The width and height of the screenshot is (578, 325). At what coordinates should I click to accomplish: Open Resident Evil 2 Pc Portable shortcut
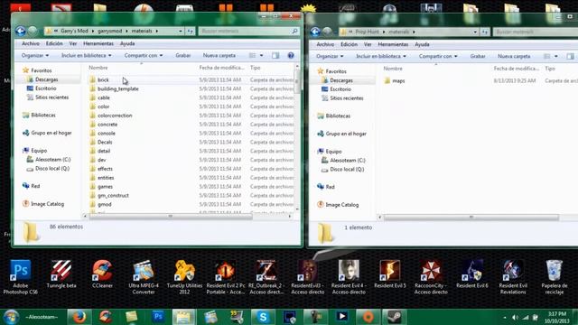226,276
